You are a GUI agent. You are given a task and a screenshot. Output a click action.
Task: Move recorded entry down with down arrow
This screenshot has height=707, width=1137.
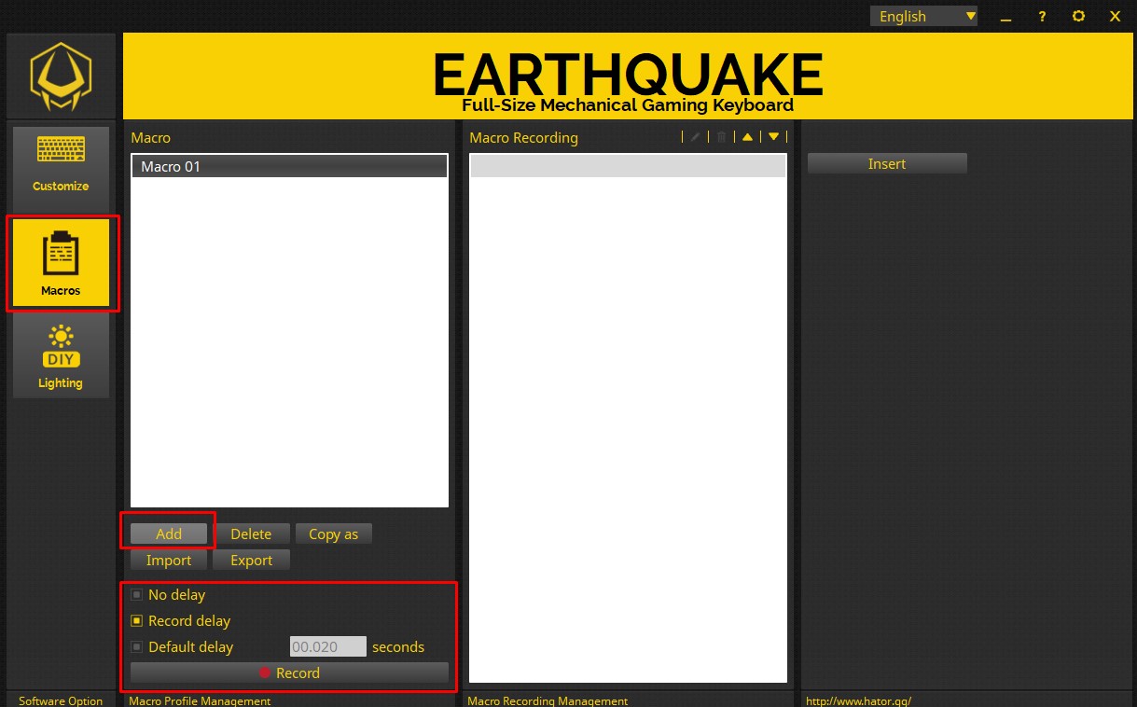tap(773, 137)
